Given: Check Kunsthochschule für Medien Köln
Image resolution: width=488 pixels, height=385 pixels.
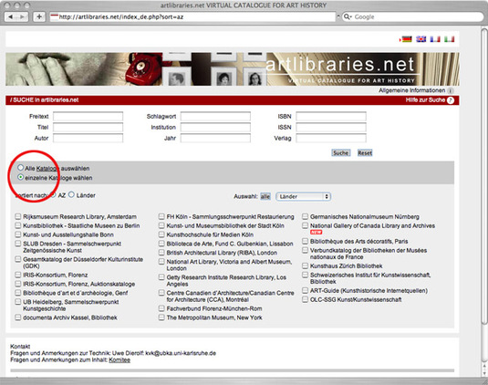Looking at the screenshot, I should [161, 234].
